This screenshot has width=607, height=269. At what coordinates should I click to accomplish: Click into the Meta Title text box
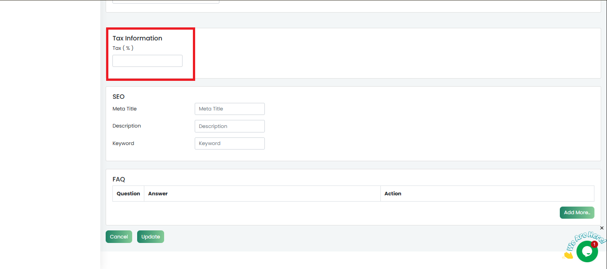(x=229, y=109)
